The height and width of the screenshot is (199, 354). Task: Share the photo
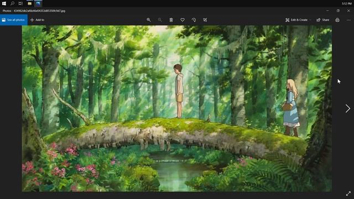(322, 20)
